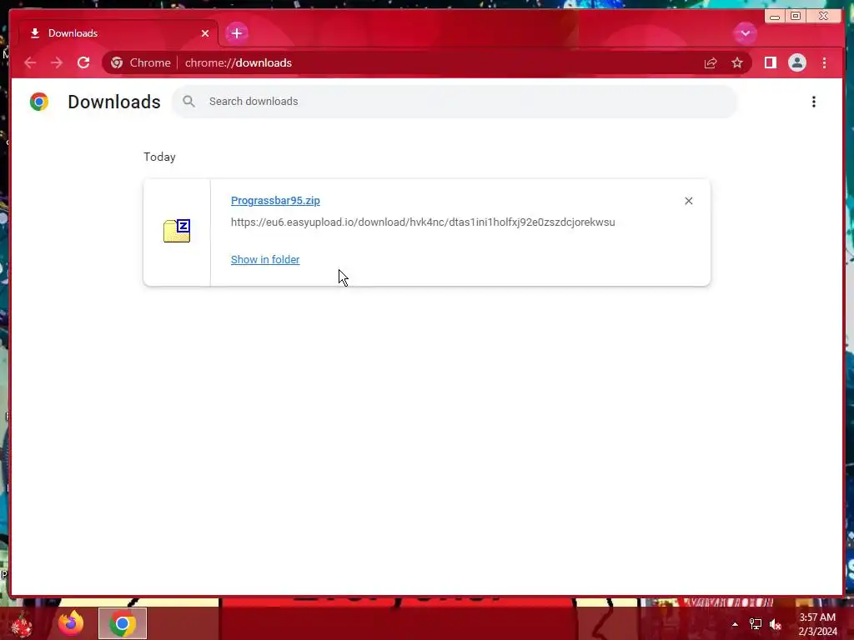Image resolution: width=854 pixels, height=640 pixels.
Task: Click the Chrome logo beside Downloads
Action: tap(39, 102)
